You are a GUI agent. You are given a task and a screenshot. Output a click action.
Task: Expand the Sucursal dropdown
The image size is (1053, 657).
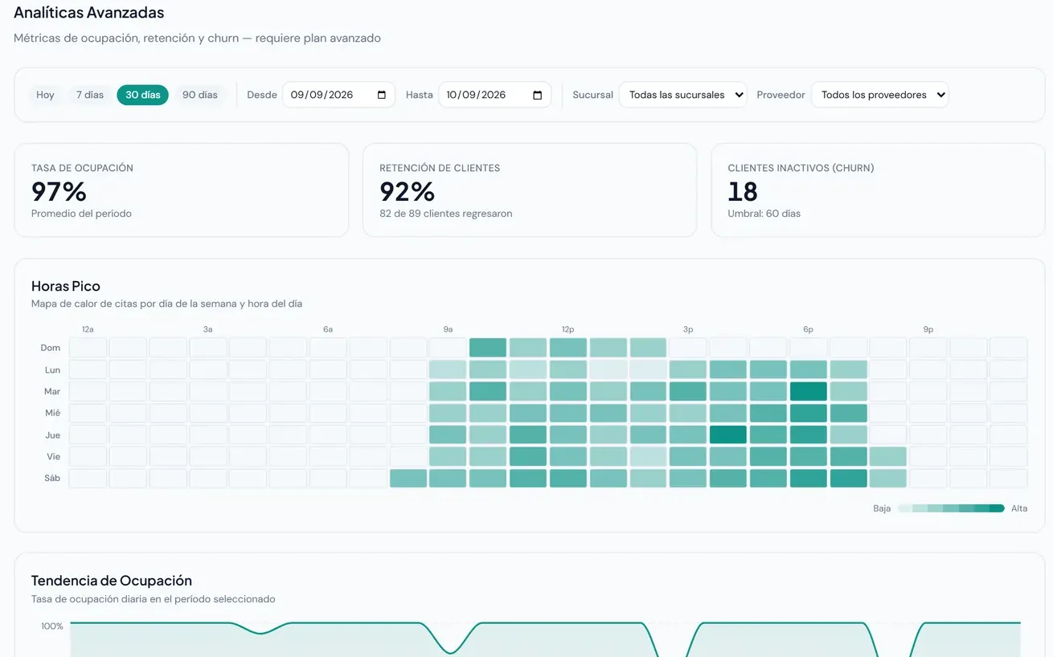tap(683, 95)
